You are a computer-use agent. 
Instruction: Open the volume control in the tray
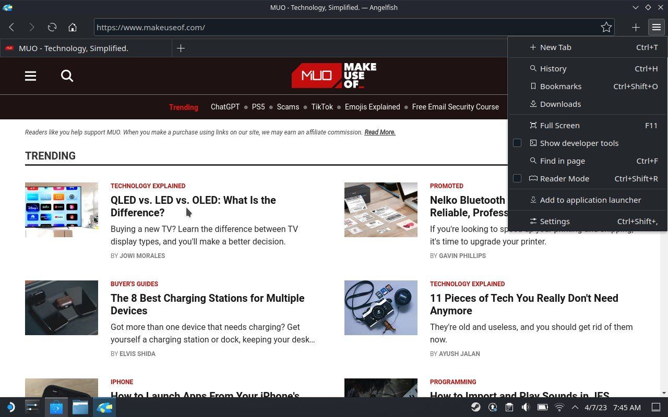[x=526, y=407]
